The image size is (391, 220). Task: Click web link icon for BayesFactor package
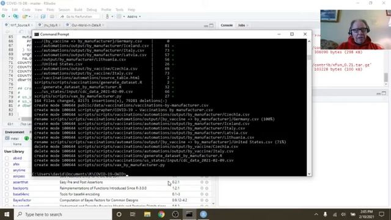[x=202, y=200]
